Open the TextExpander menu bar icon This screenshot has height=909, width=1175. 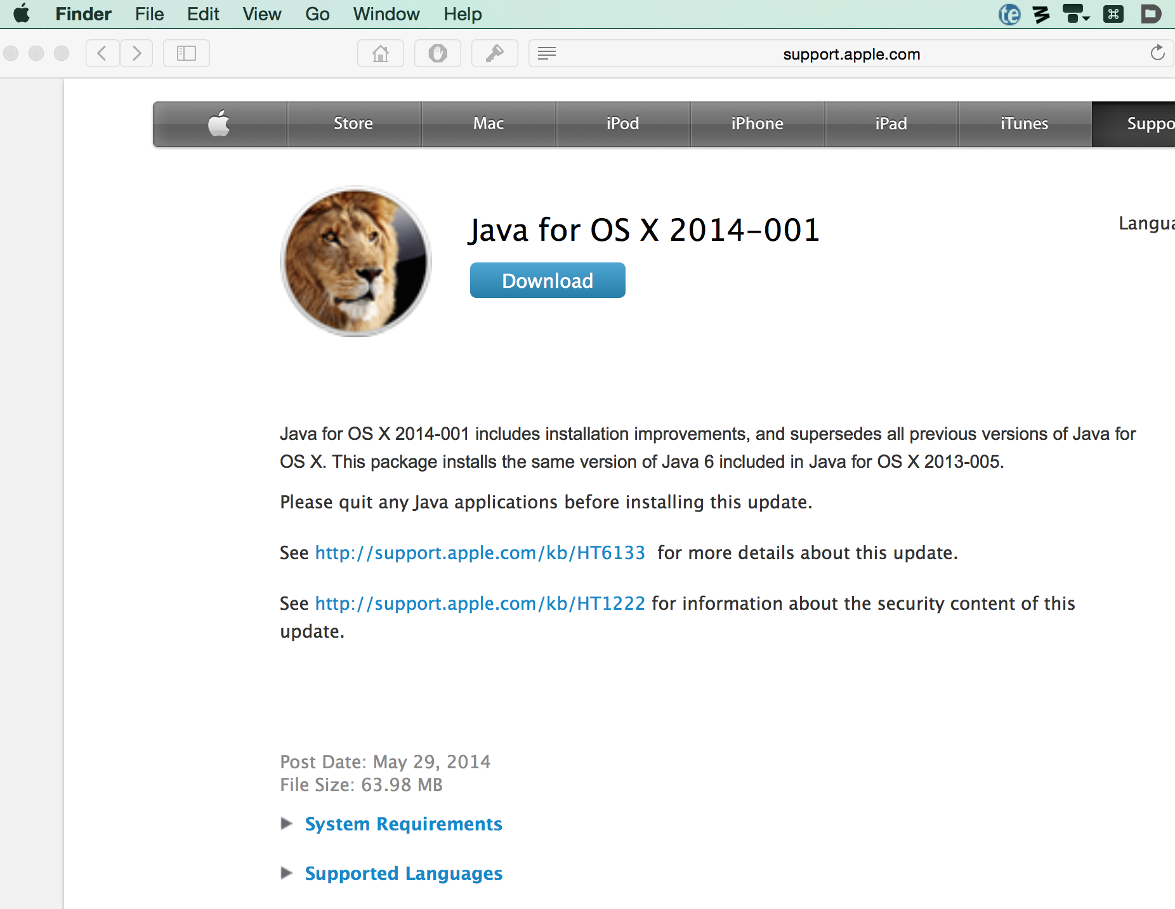click(x=1009, y=14)
